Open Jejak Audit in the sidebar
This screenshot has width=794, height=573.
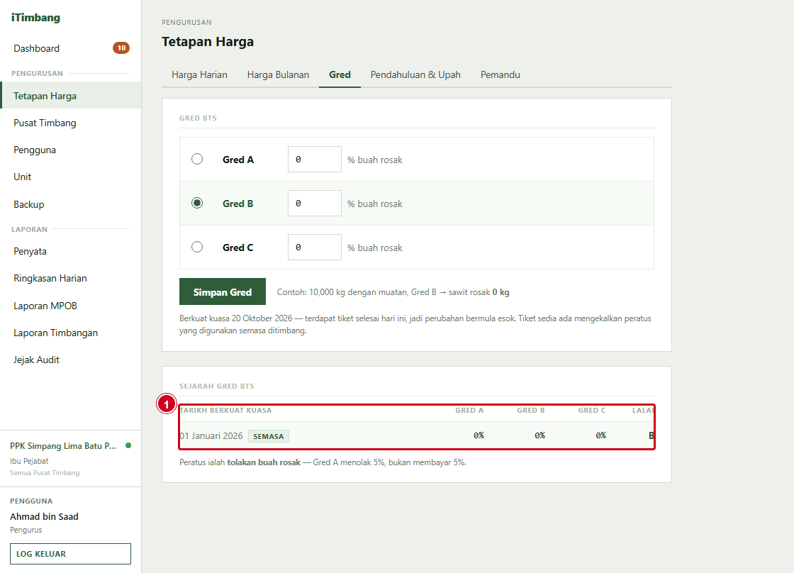coord(70,360)
